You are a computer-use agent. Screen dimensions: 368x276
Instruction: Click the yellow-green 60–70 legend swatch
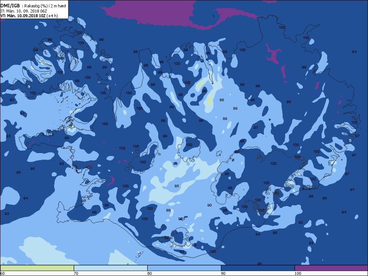point(37,268)
